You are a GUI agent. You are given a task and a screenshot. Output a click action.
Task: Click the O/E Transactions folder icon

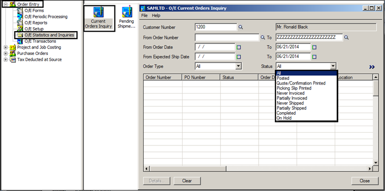point(20,41)
